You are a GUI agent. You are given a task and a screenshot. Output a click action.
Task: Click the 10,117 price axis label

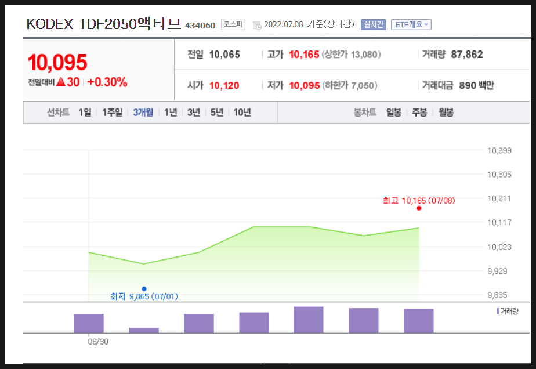point(499,223)
